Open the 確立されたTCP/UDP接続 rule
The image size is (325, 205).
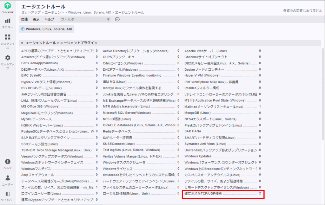(203, 194)
